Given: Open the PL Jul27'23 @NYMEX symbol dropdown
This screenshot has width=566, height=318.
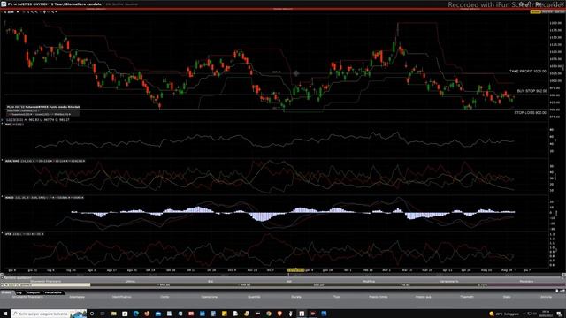Looking at the screenshot, I should click(x=28, y=4).
